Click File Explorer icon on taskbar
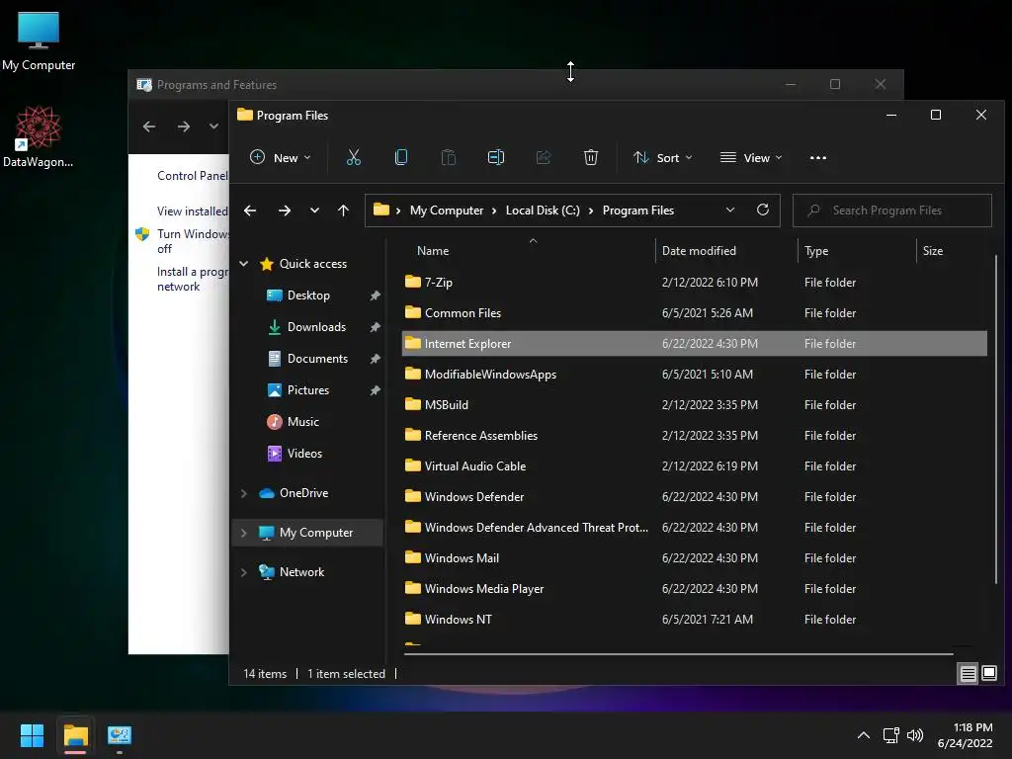Viewport: 1012px width, 759px height. tap(75, 735)
